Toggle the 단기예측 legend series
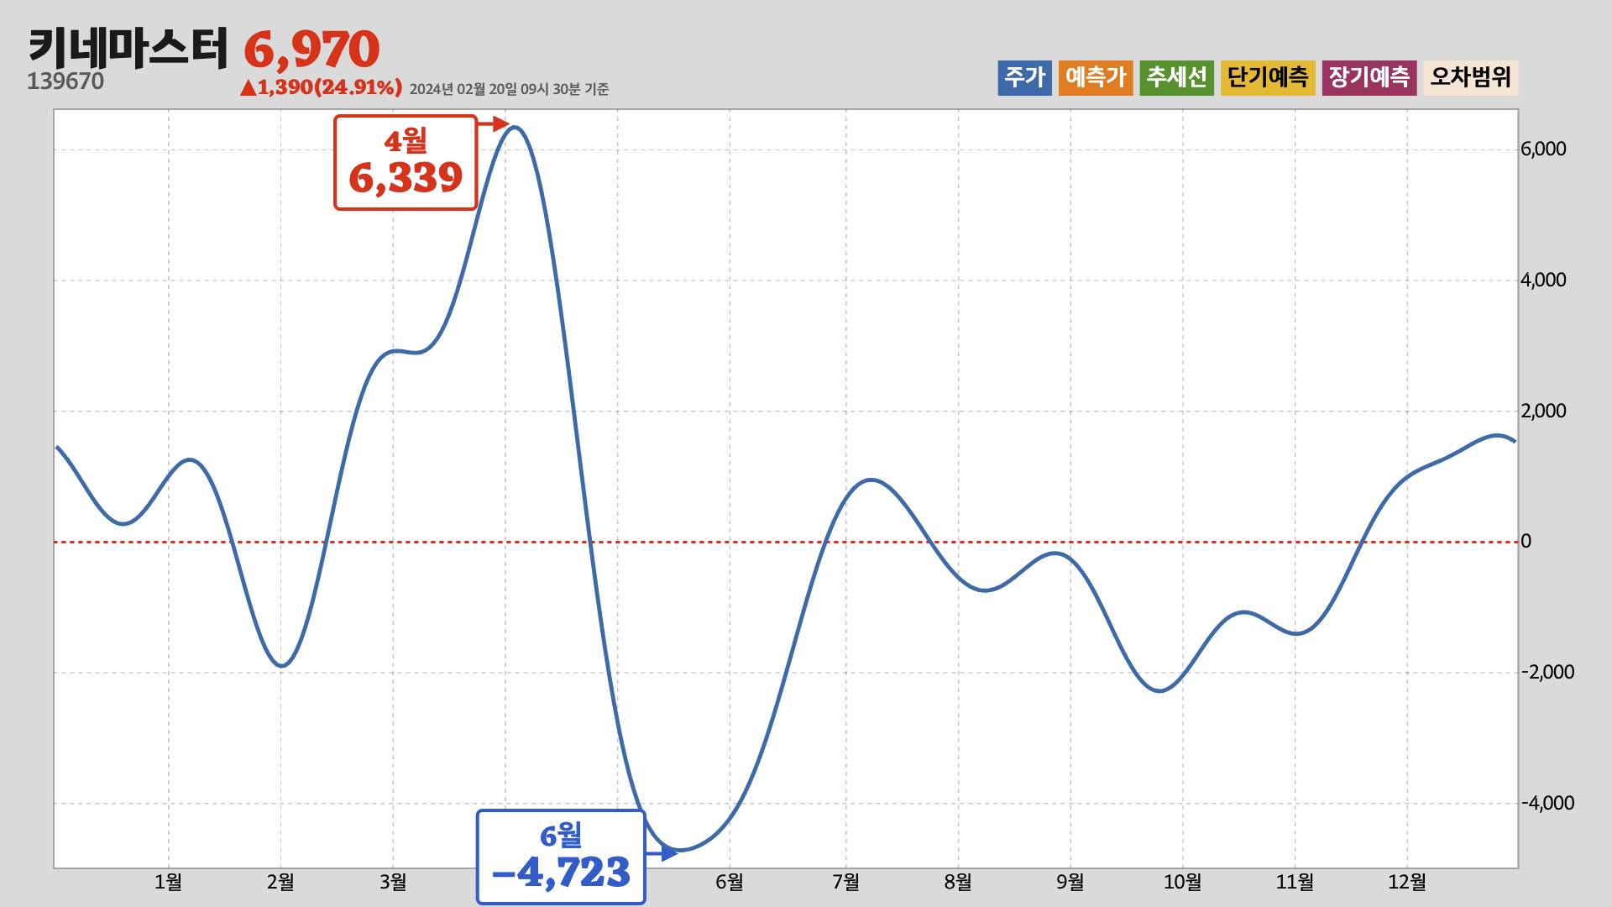The width and height of the screenshot is (1612, 907). 1268,78
